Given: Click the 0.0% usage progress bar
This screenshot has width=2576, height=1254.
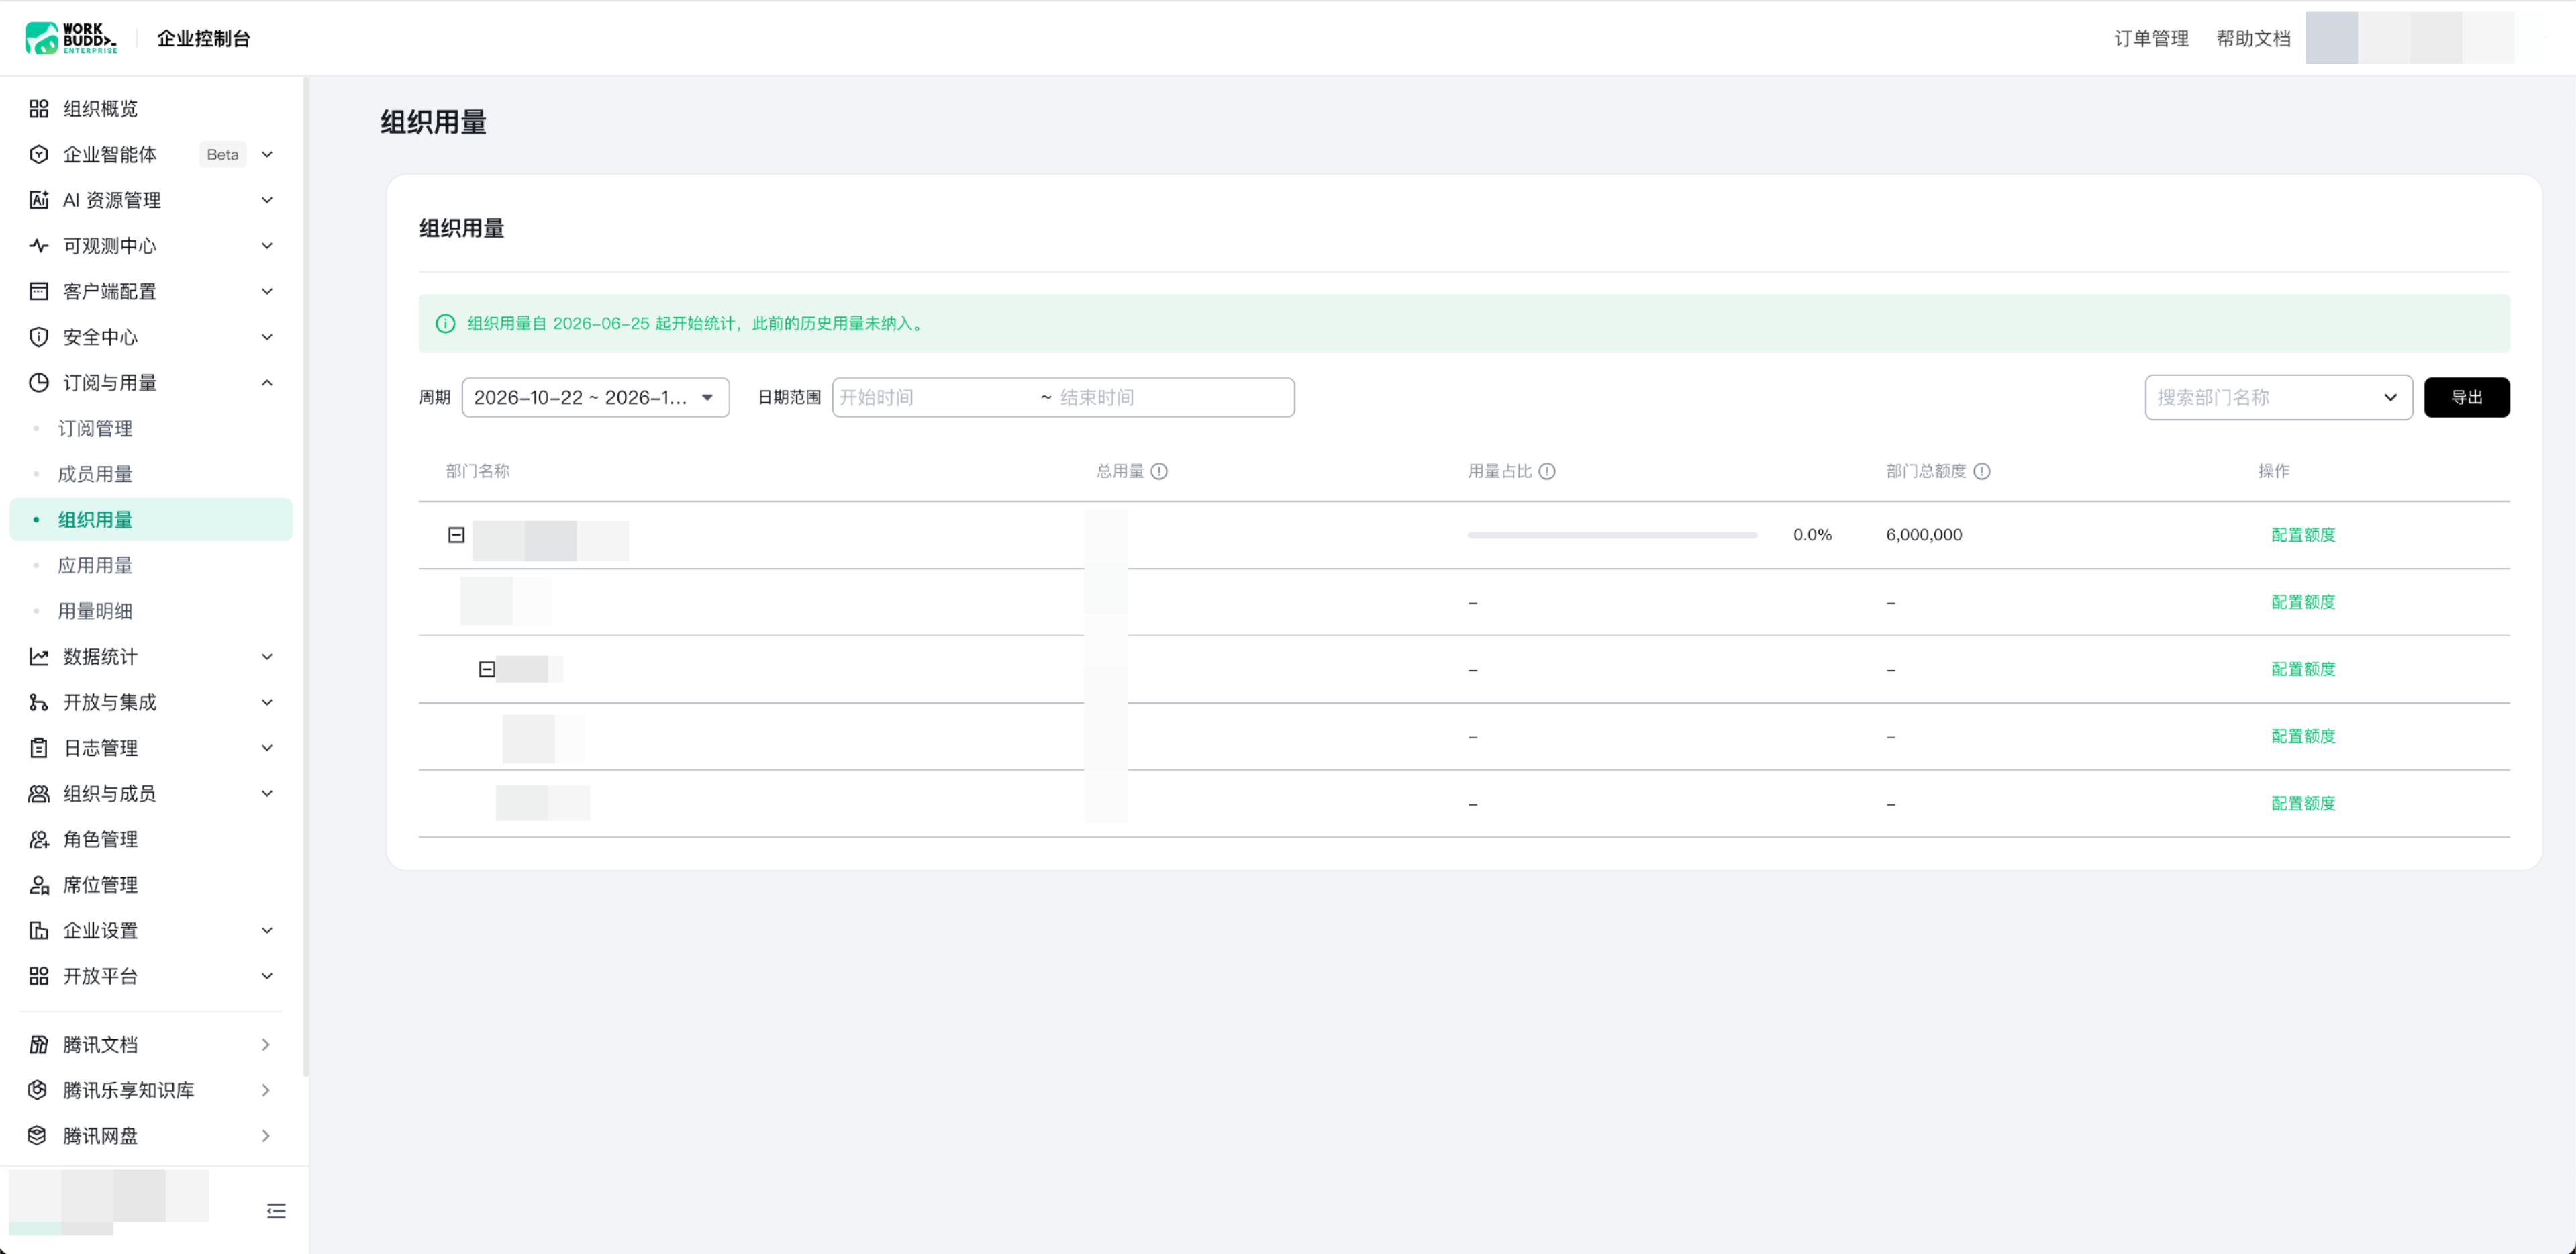Looking at the screenshot, I should coord(1612,535).
